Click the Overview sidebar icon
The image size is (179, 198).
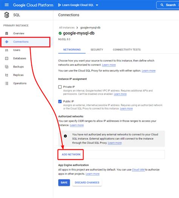tap(7, 33)
